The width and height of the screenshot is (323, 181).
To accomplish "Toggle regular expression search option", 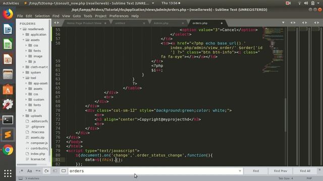I will click(x=21, y=171).
